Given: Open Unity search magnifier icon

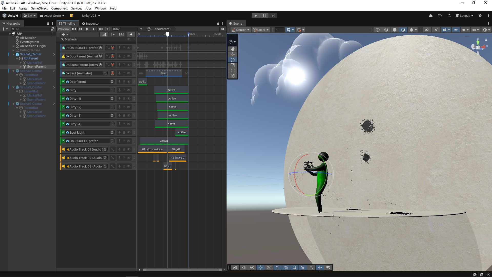Looking at the screenshot, I should (449, 16).
